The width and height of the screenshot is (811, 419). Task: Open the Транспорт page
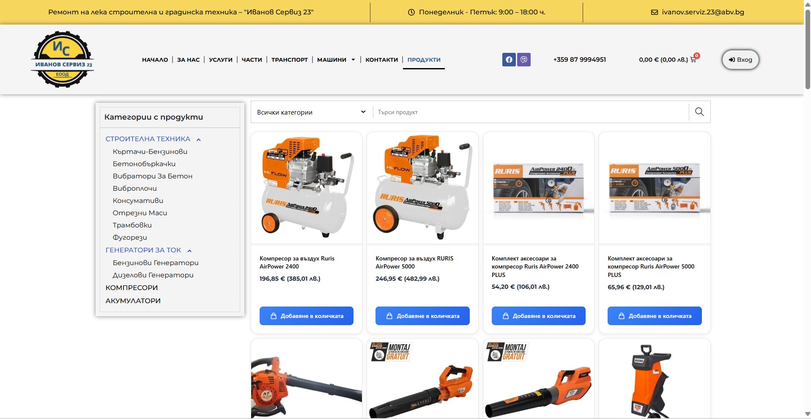(x=290, y=60)
